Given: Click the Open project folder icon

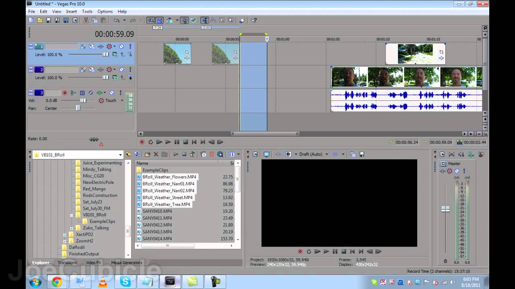Looking at the screenshot, I should [40, 20].
